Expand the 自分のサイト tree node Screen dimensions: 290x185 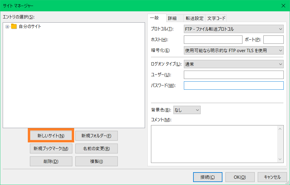tap(7, 27)
